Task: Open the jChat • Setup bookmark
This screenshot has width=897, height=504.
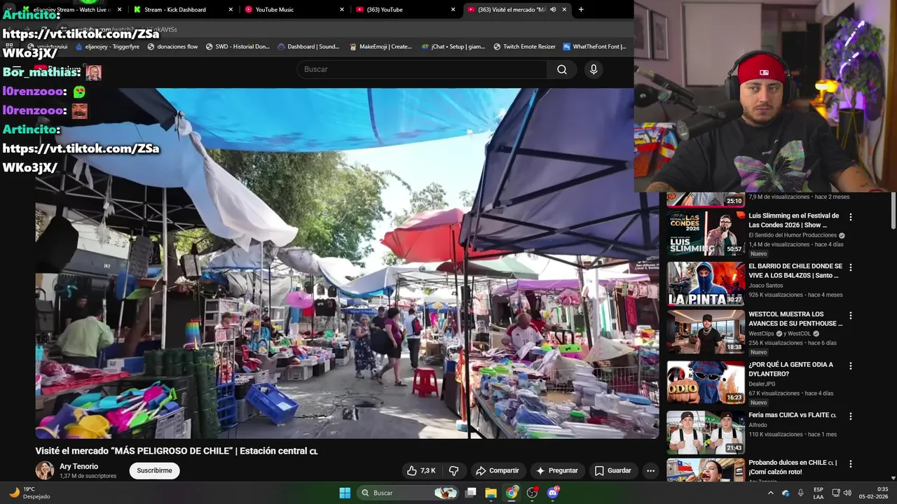Action: [453, 47]
